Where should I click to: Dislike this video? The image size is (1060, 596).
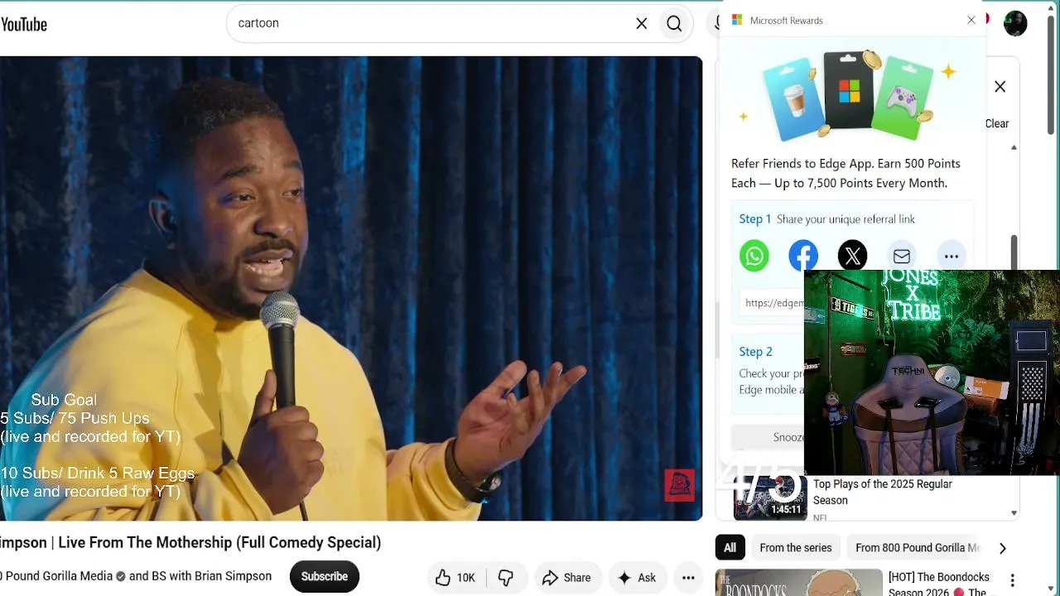(506, 578)
